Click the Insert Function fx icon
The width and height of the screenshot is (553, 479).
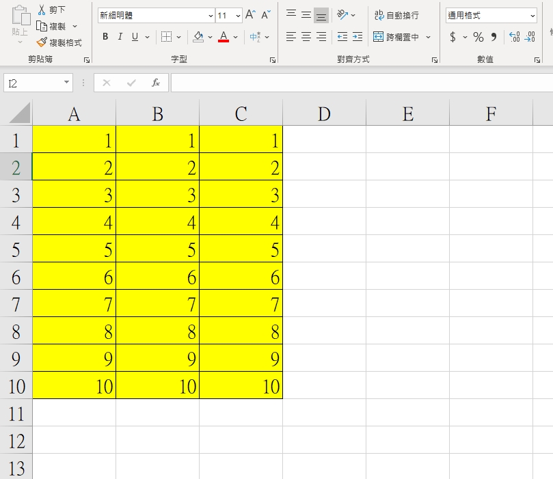pyautogui.click(x=156, y=83)
